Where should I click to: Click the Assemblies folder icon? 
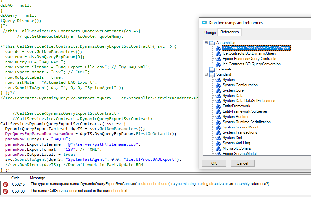tap(212, 43)
